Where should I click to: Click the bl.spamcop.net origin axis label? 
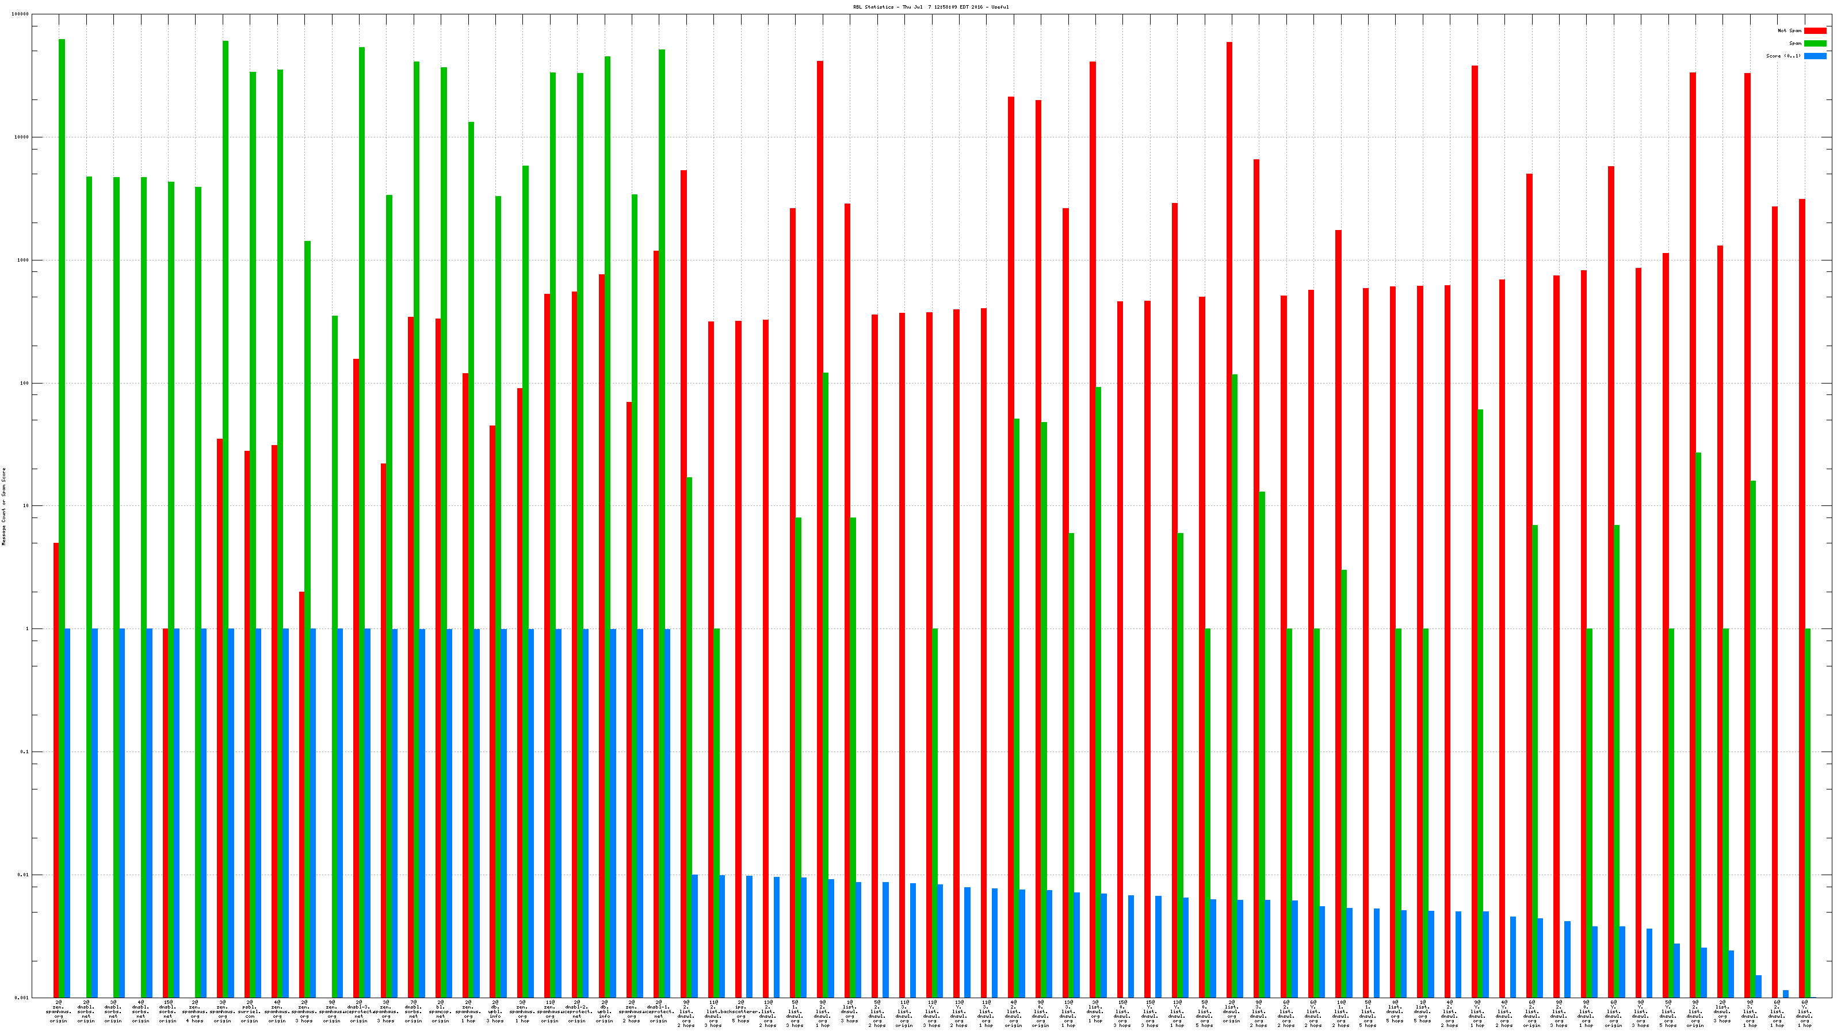pos(440,1011)
